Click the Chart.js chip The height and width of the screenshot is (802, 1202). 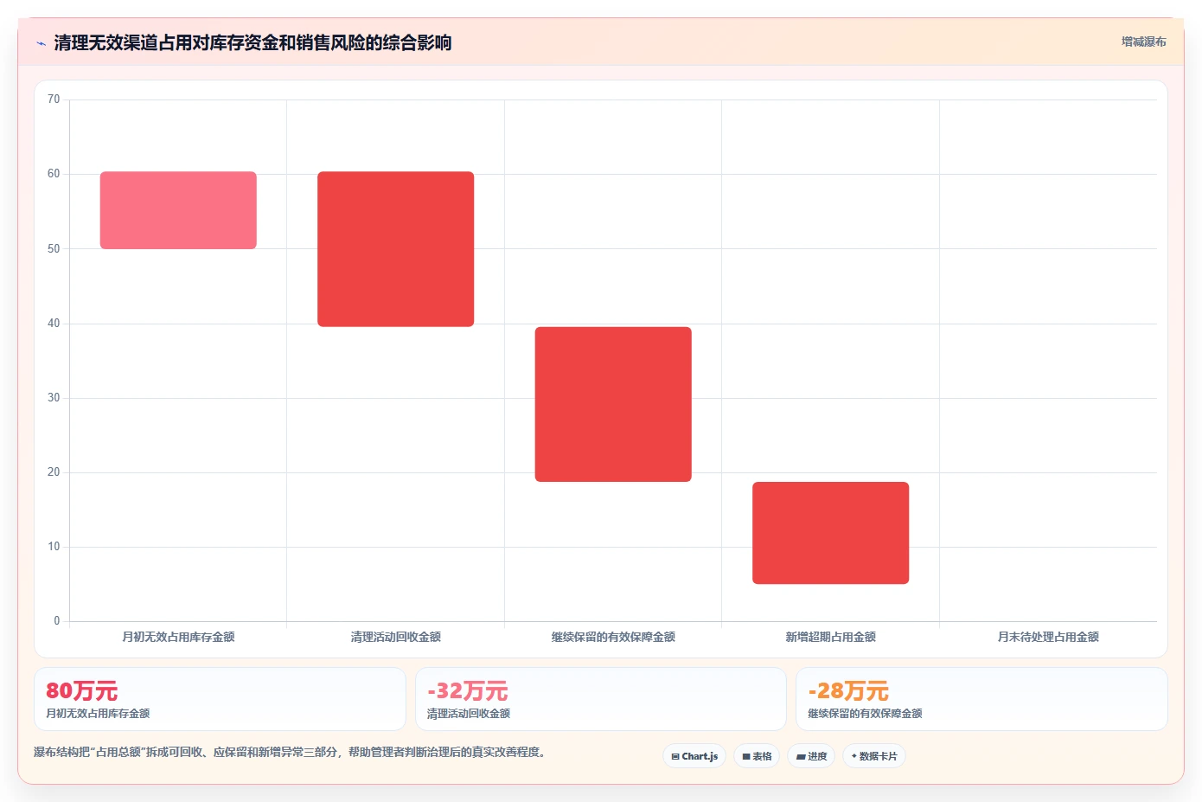pyautogui.click(x=695, y=756)
